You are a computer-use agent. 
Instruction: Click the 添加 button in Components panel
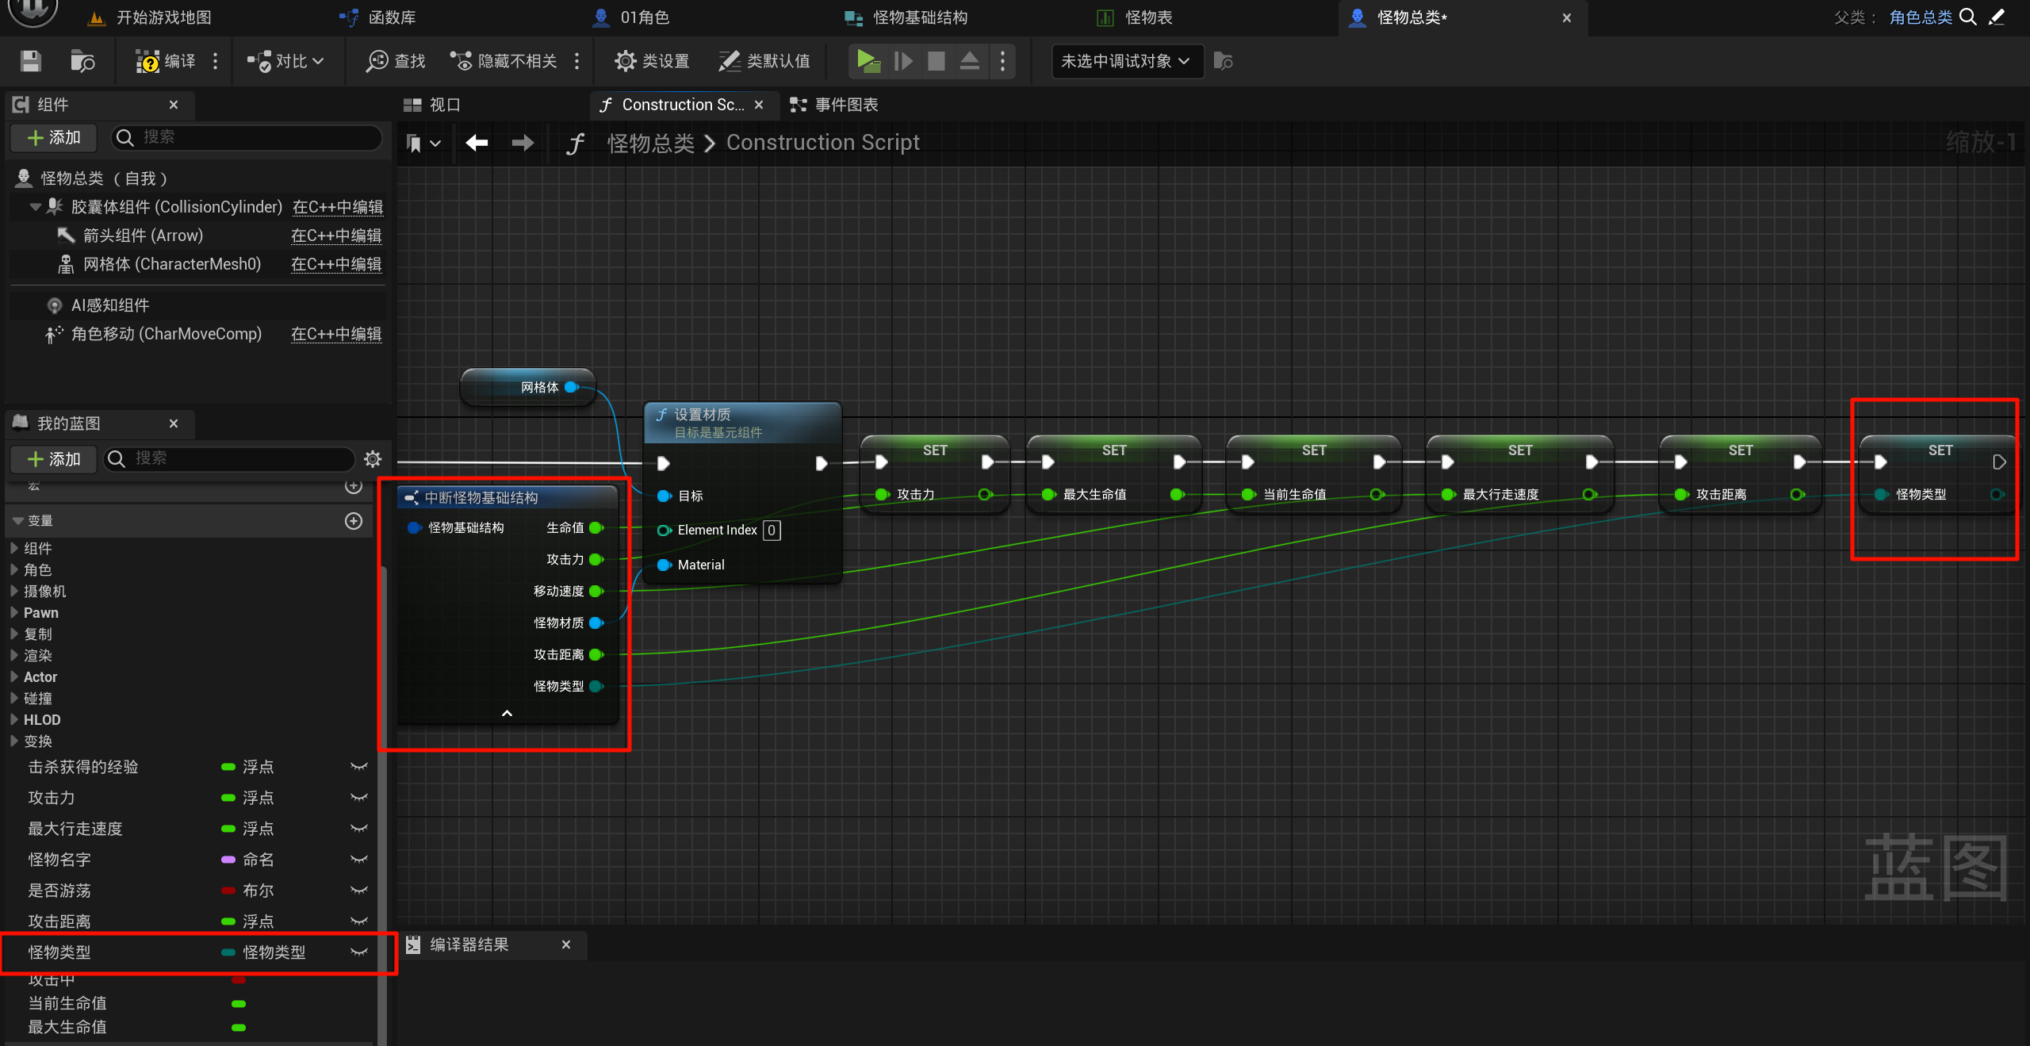[x=54, y=137]
